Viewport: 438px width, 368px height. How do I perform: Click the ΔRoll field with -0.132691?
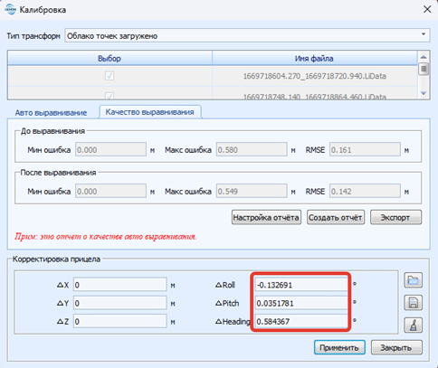pos(301,285)
